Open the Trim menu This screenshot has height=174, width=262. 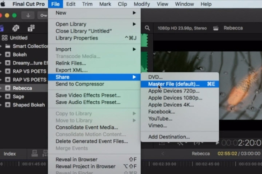coord(87,4)
